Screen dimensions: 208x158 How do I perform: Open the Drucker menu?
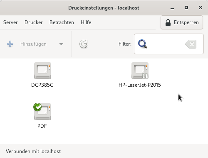pyautogui.click(x=34, y=22)
